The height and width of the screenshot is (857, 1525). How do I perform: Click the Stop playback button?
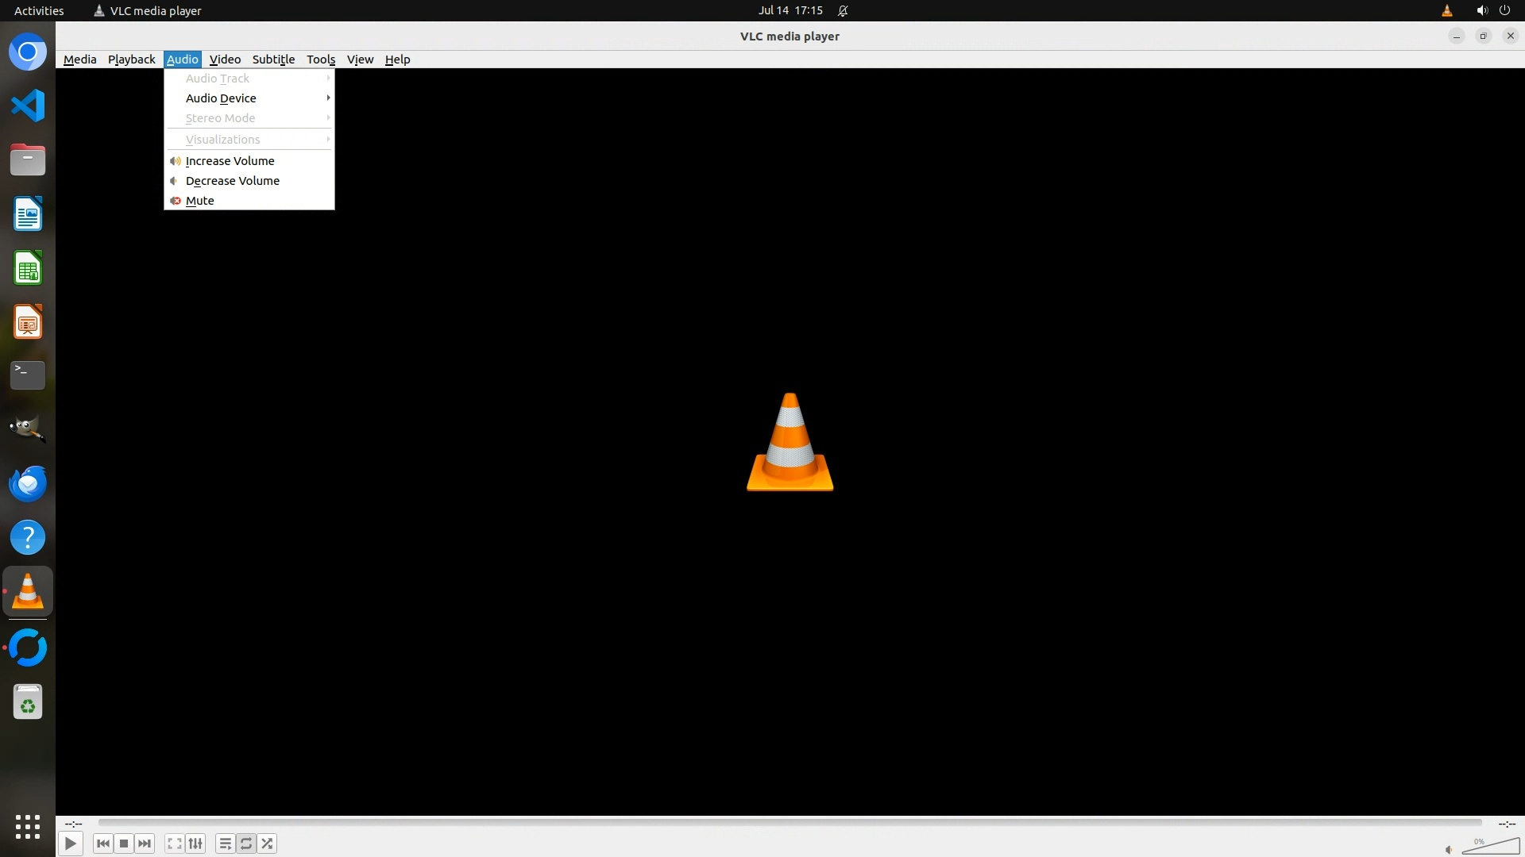tap(124, 844)
